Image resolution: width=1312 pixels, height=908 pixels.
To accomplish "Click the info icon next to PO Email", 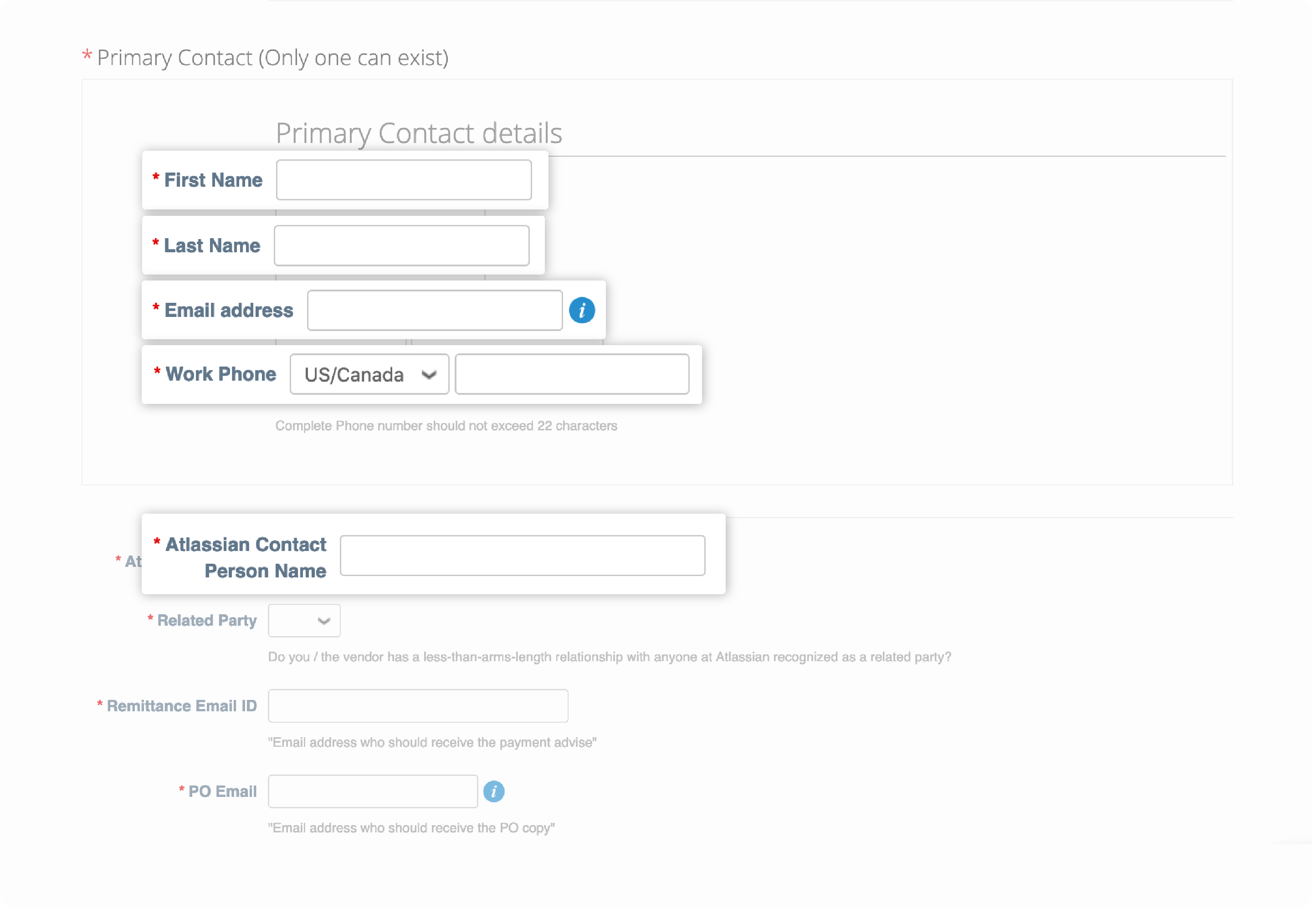I will pos(493,791).
